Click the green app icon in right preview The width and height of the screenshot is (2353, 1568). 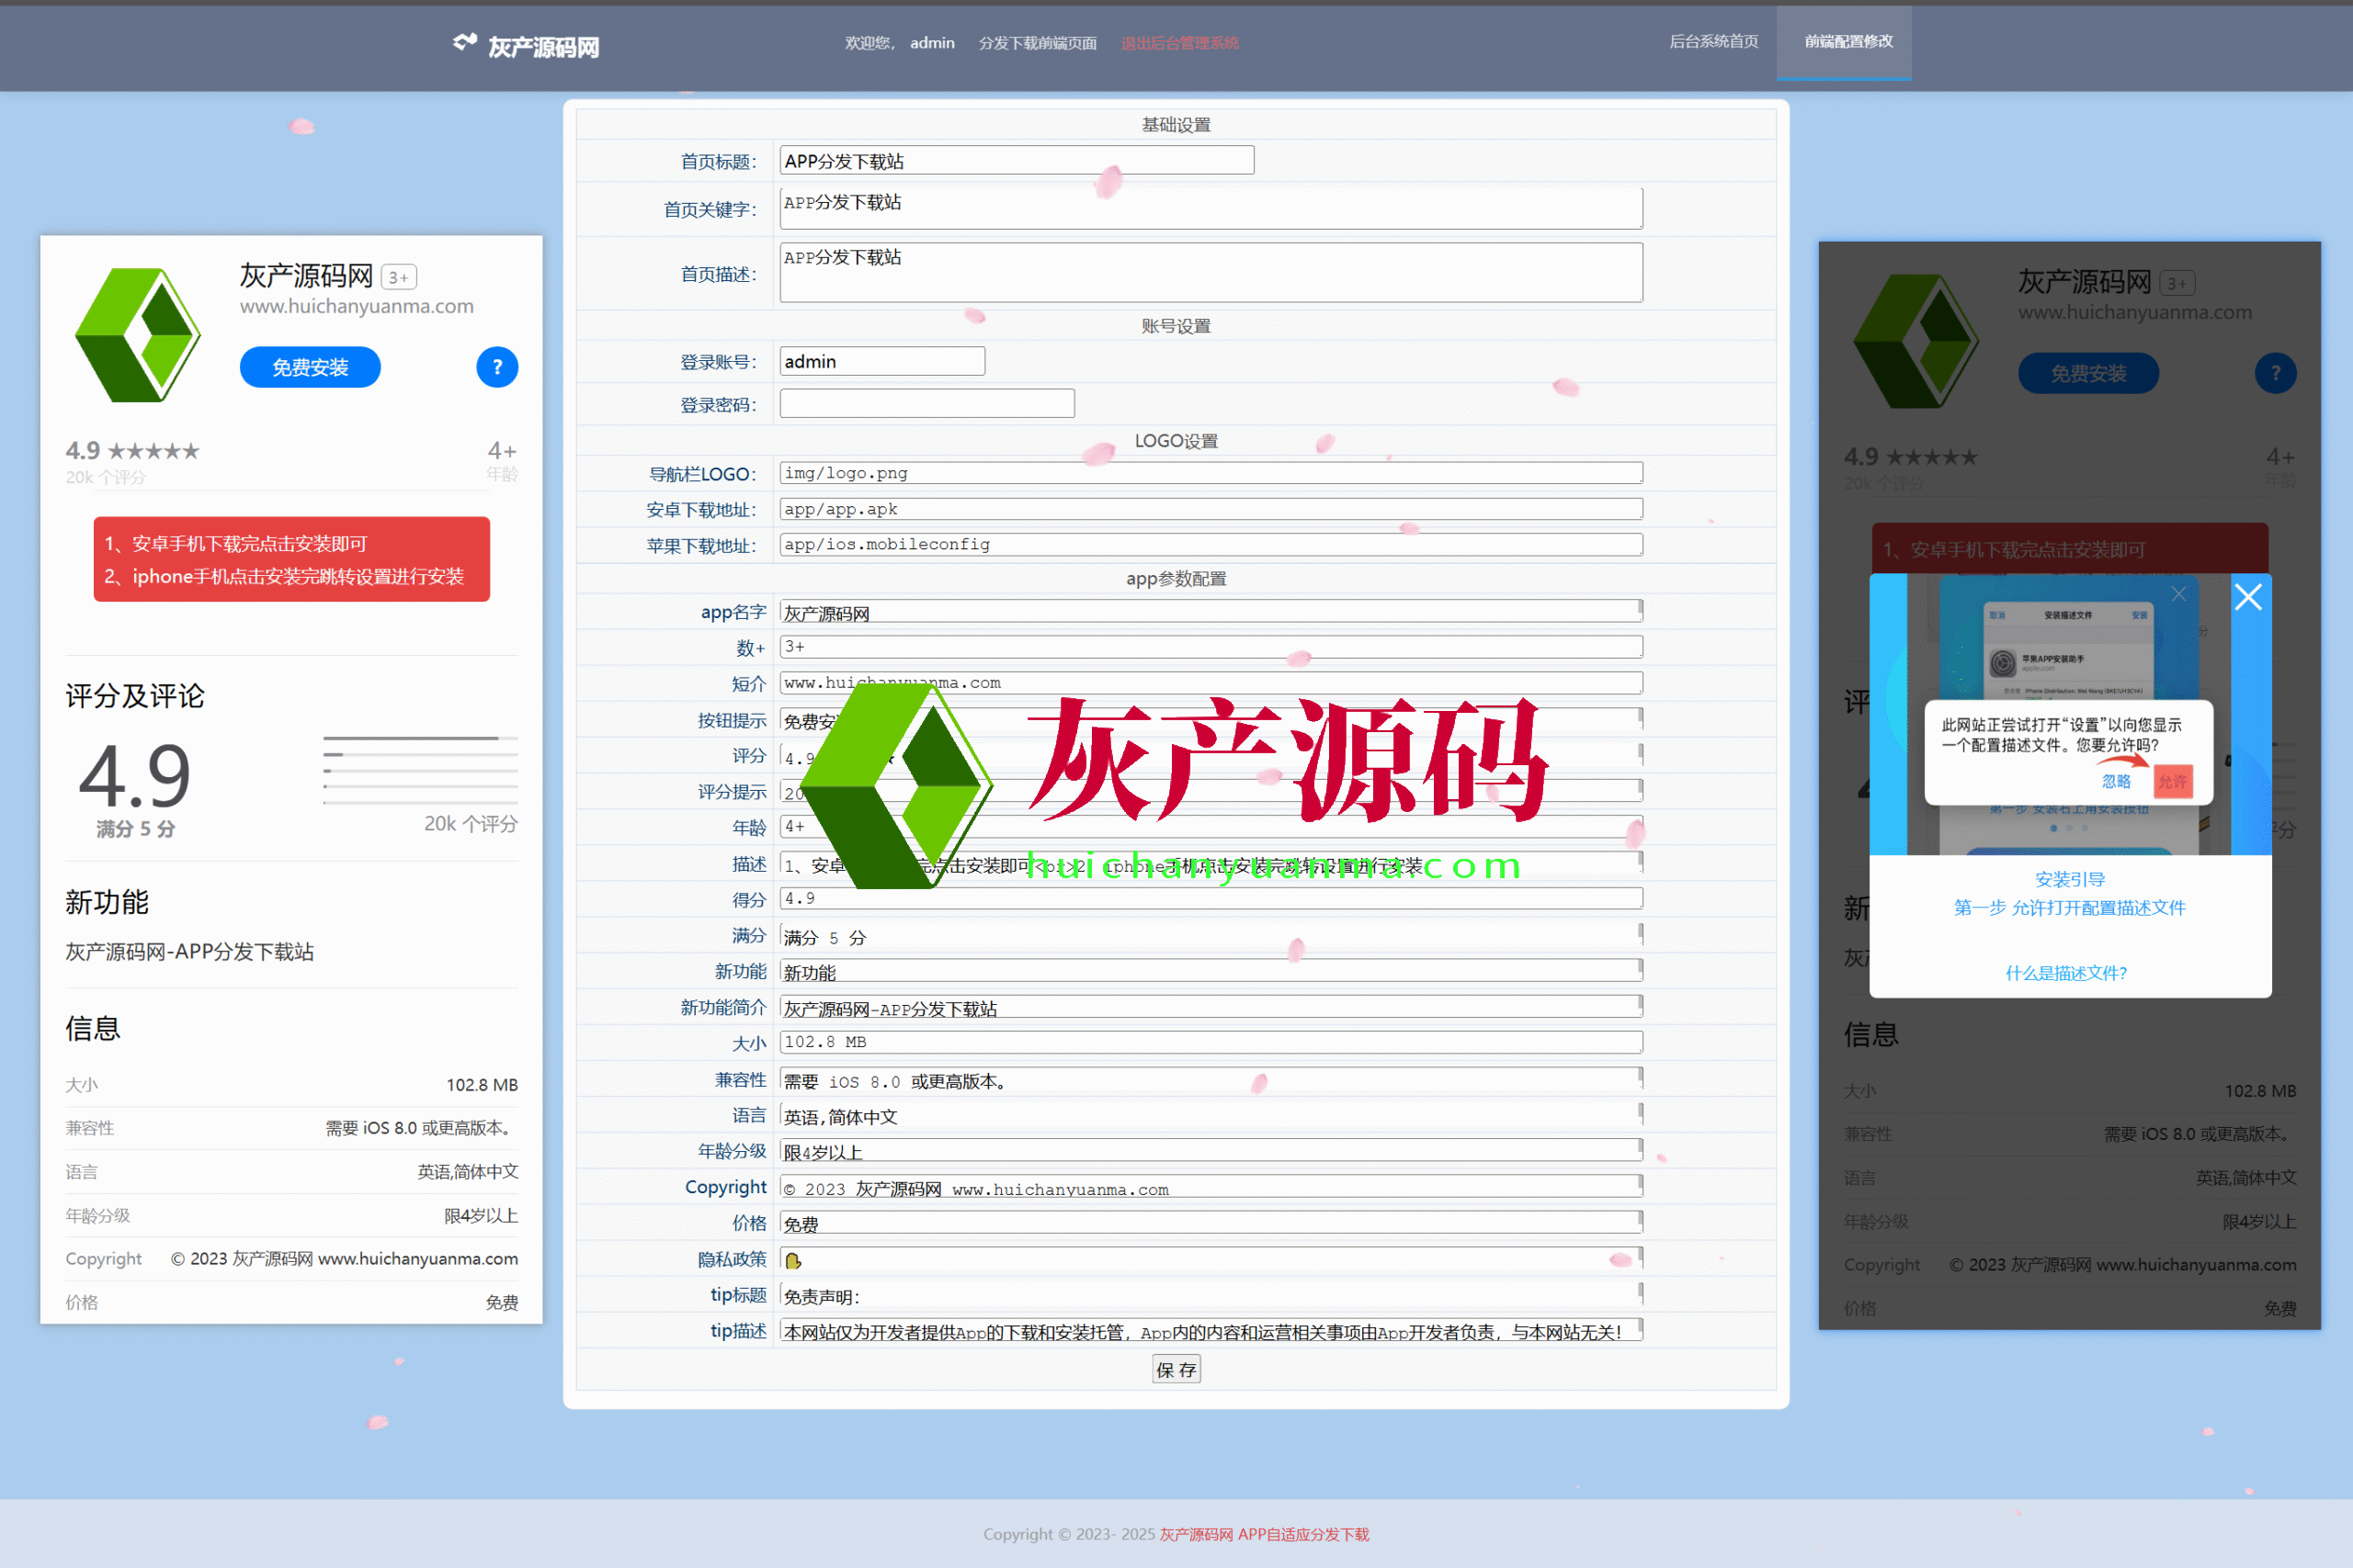point(1915,341)
